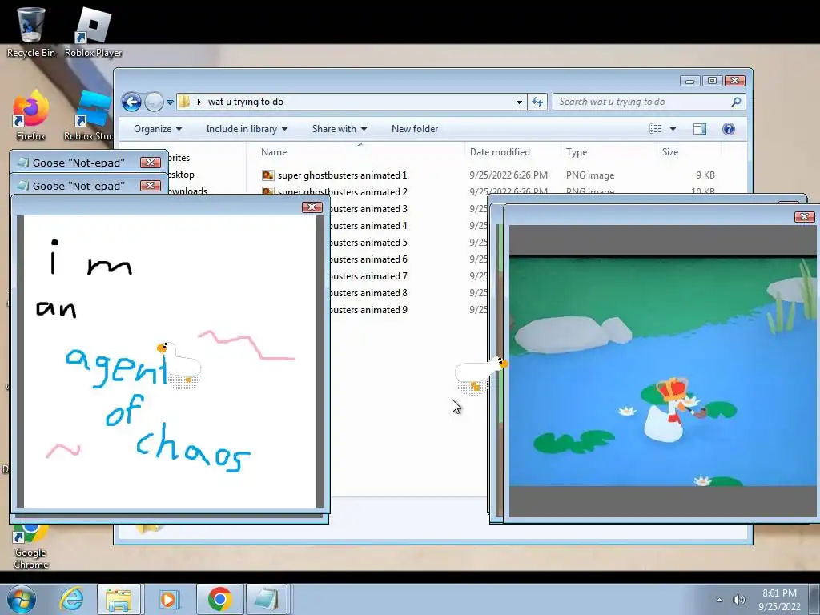Image resolution: width=820 pixels, height=615 pixels.
Task: Click the 9 KB size cell
Action: [705, 175]
